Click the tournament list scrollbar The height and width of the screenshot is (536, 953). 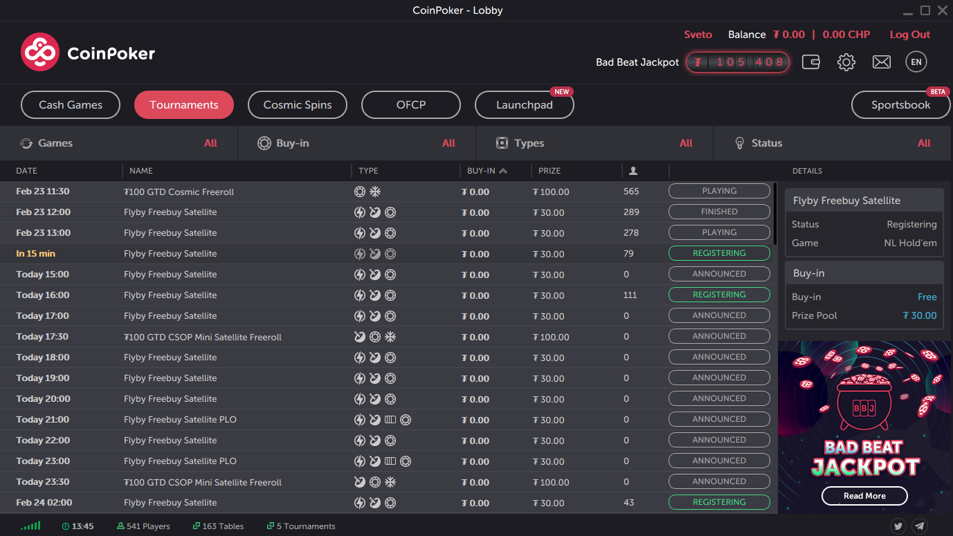(774, 214)
